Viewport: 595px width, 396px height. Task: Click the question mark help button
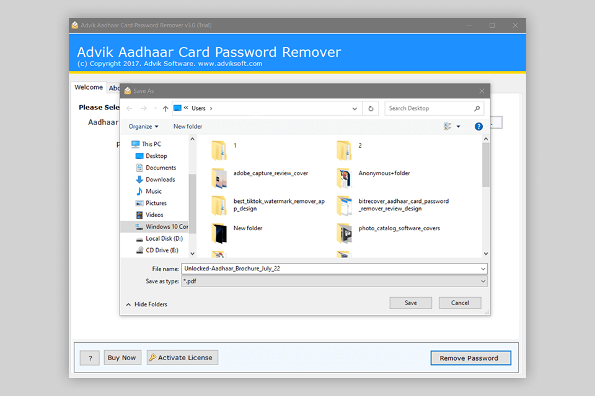pyautogui.click(x=90, y=358)
